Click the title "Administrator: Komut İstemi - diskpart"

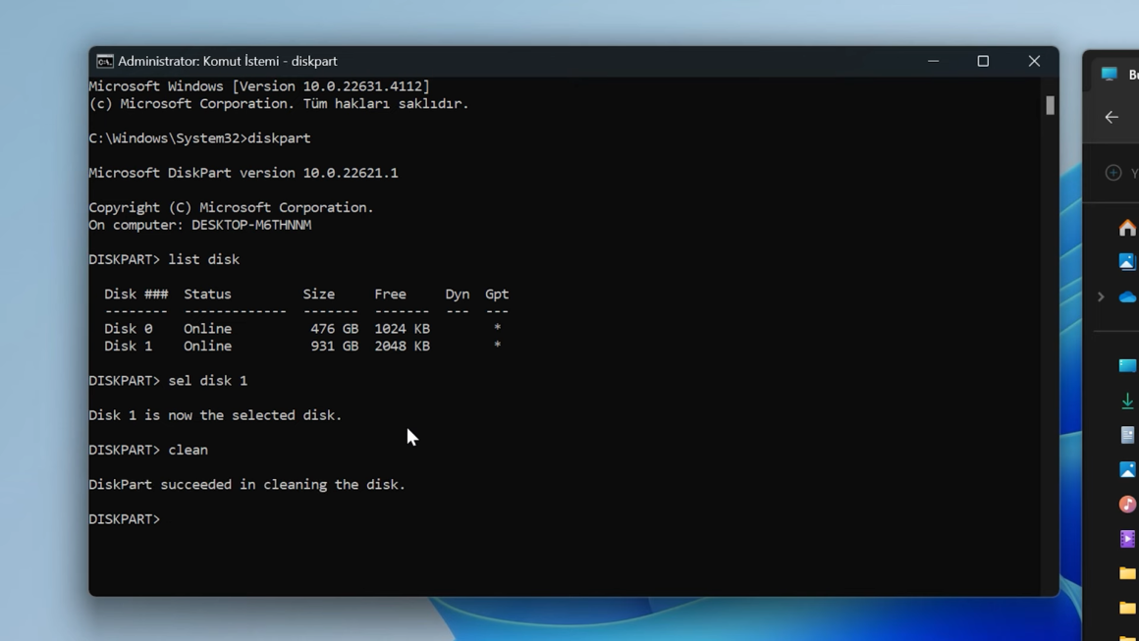[228, 61]
